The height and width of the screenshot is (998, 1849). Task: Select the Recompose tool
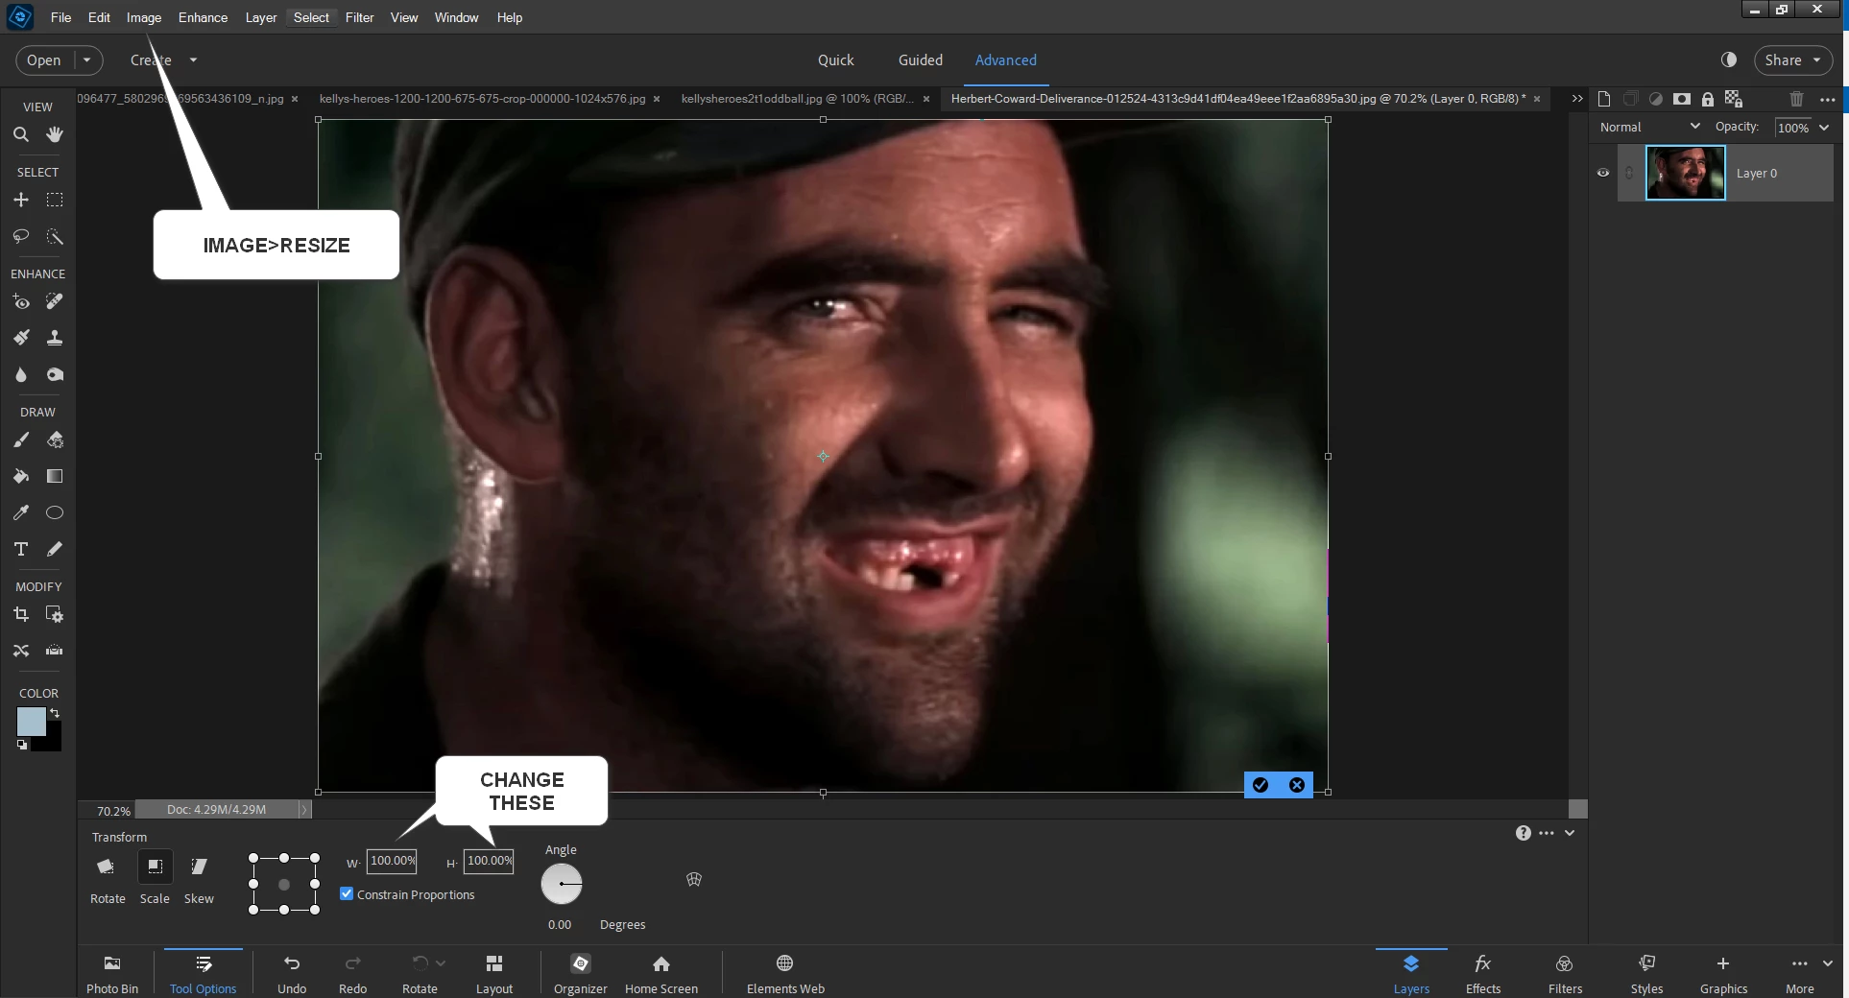tap(55, 614)
